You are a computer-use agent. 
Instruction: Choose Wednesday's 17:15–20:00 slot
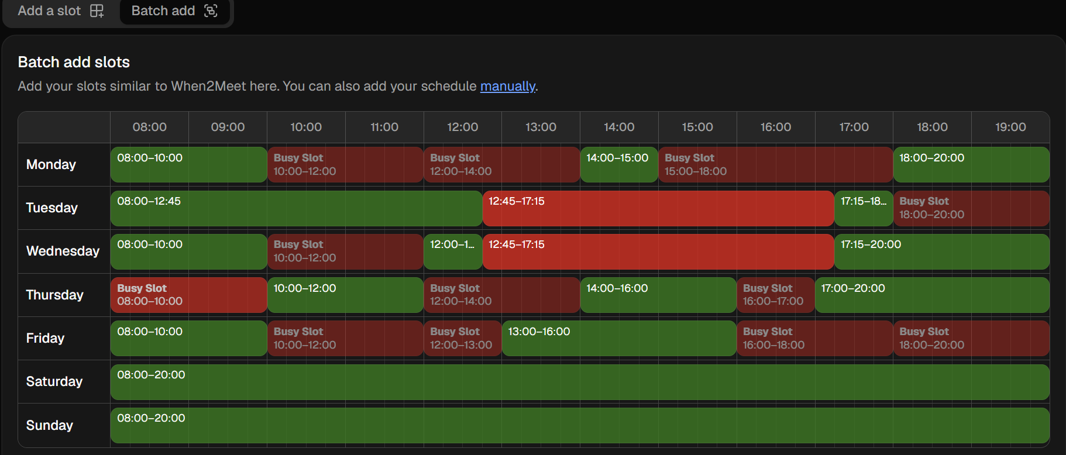pos(942,251)
